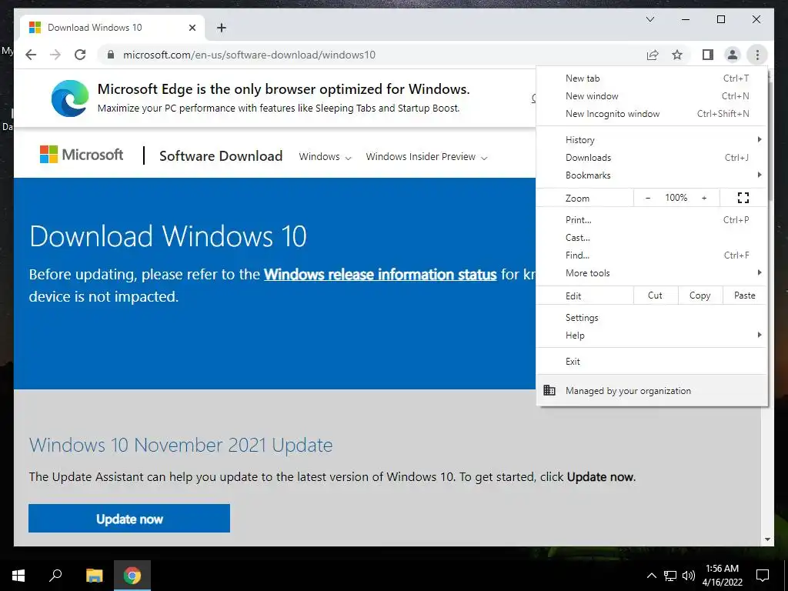Click the Software Download heading link
The image size is (788, 591).
[x=221, y=155]
